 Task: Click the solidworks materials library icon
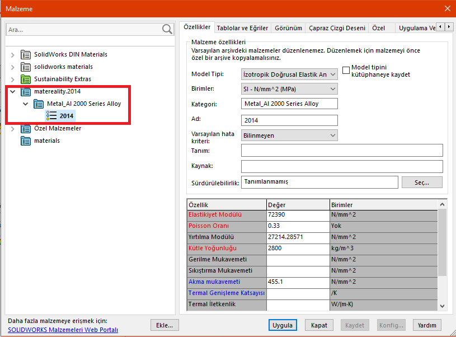(x=26, y=67)
